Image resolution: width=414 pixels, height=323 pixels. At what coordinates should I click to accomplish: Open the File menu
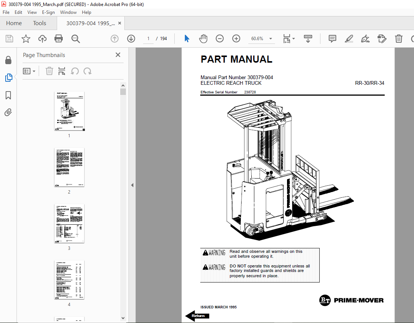click(6, 12)
